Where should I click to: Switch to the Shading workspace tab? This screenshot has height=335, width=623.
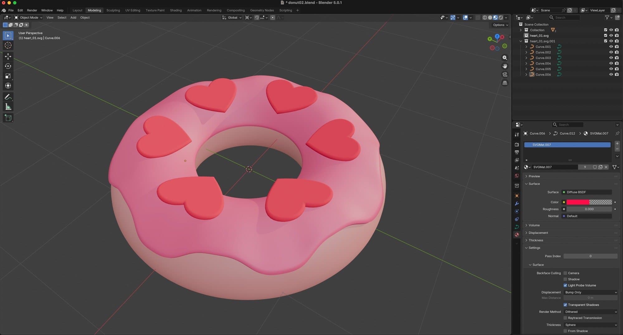pos(176,10)
